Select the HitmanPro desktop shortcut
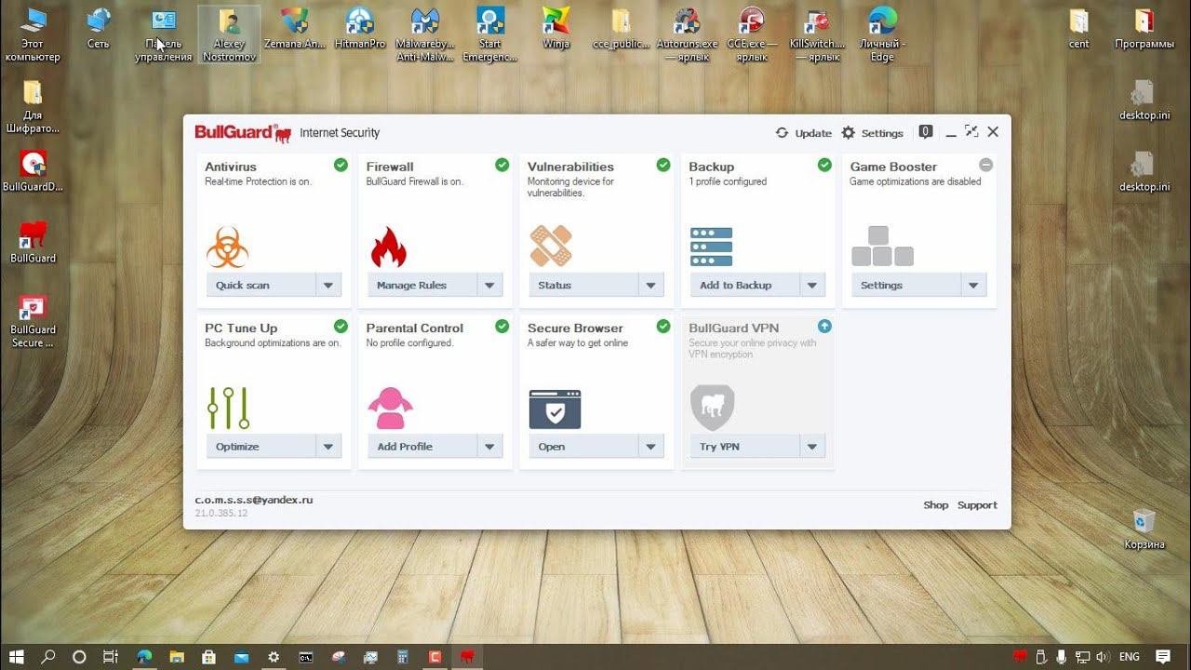 tap(359, 30)
